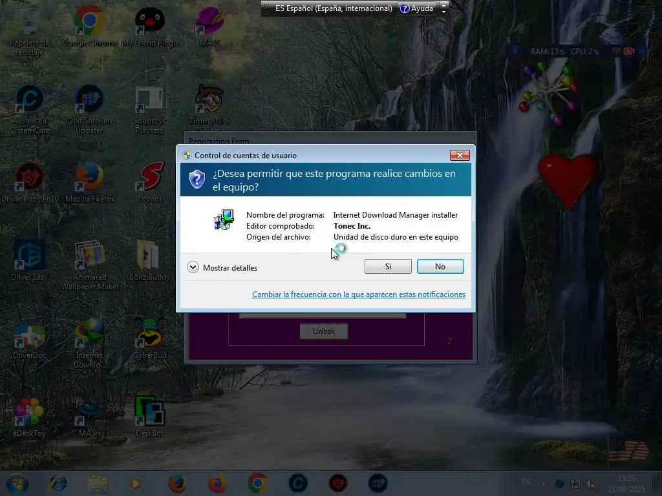662x496 pixels.
Task: Select Timmy Nick desktop shortcut icon
Action: point(209,105)
